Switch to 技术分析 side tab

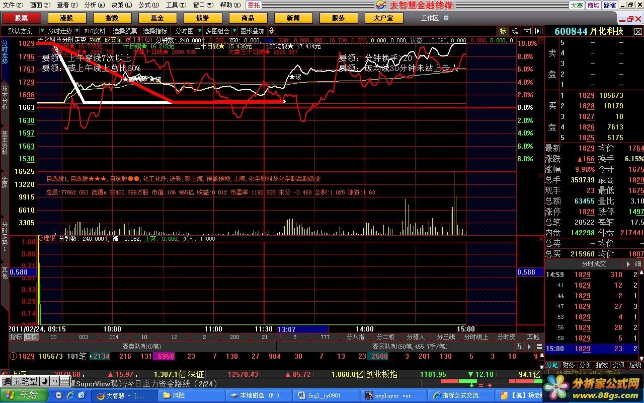pos(5,97)
